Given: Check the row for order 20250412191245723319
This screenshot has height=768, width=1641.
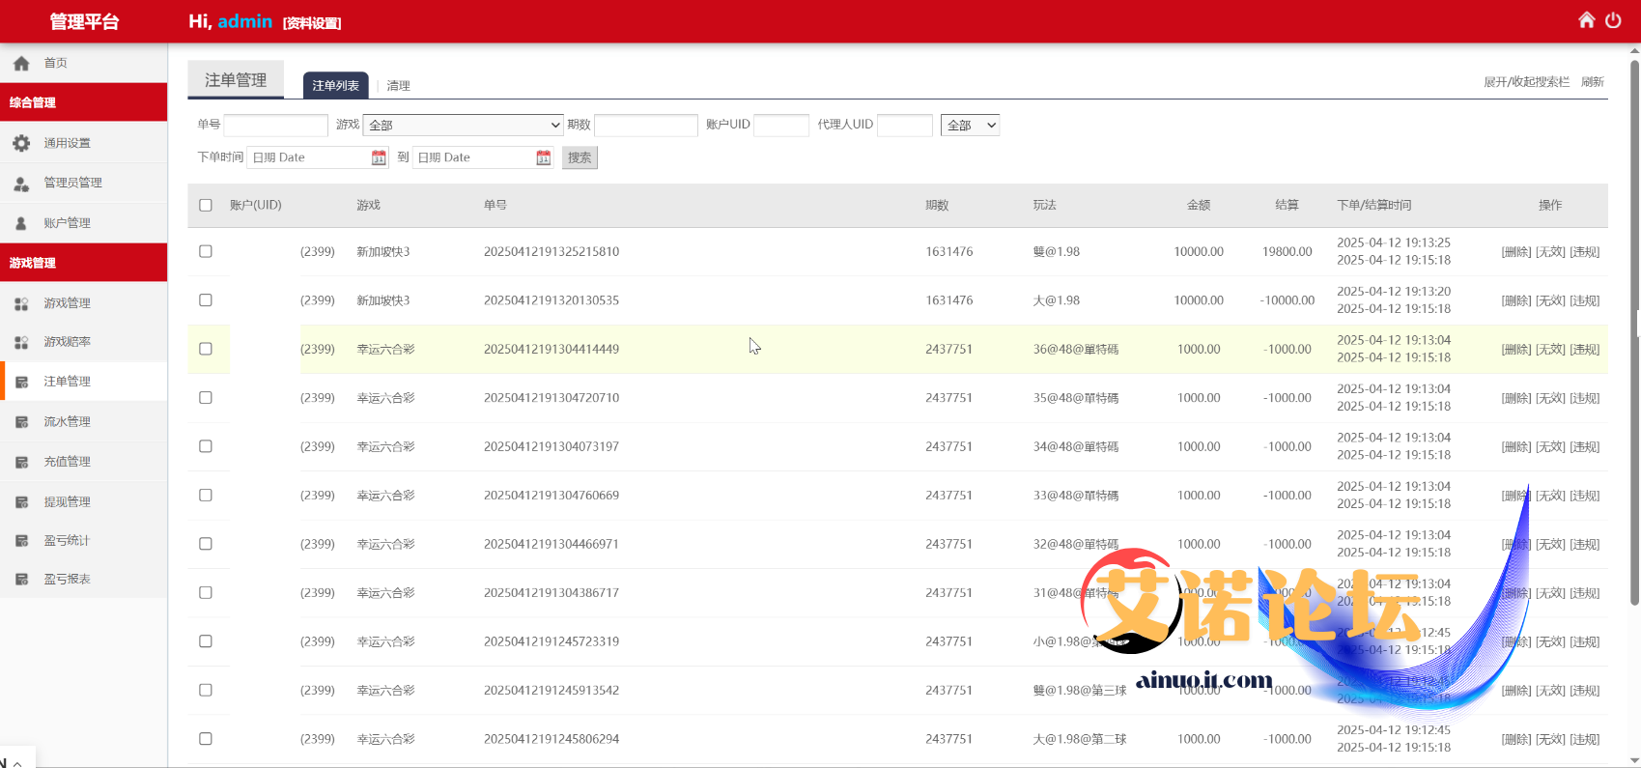Looking at the screenshot, I should (x=206, y=641).
